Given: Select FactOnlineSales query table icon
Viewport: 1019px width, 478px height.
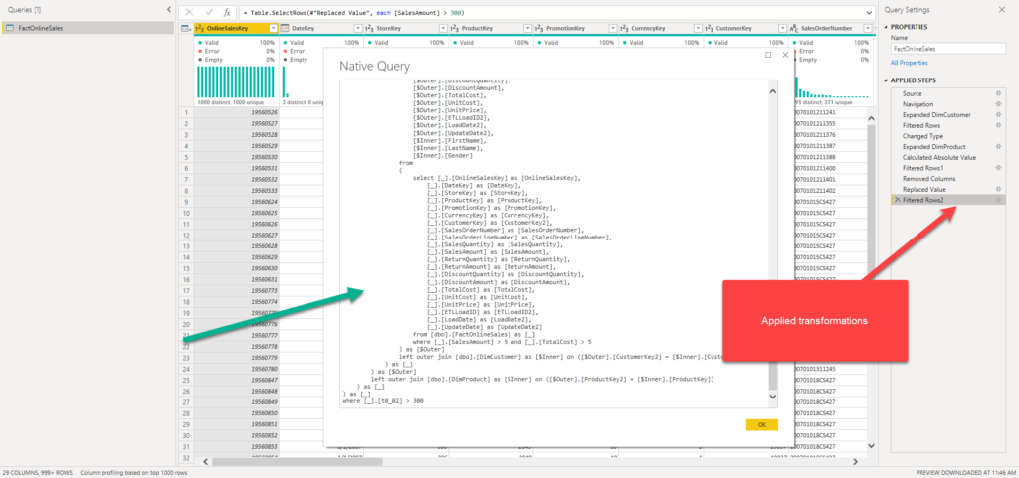Looking at the screenshot, I should tap(10, 28).
